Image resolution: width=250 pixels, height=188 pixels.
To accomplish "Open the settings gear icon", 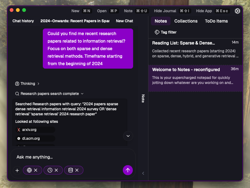I will 237,11.
